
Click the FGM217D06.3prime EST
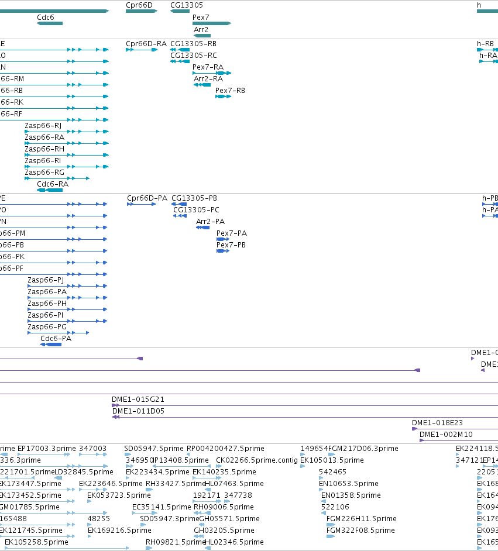tap(331, 454)
